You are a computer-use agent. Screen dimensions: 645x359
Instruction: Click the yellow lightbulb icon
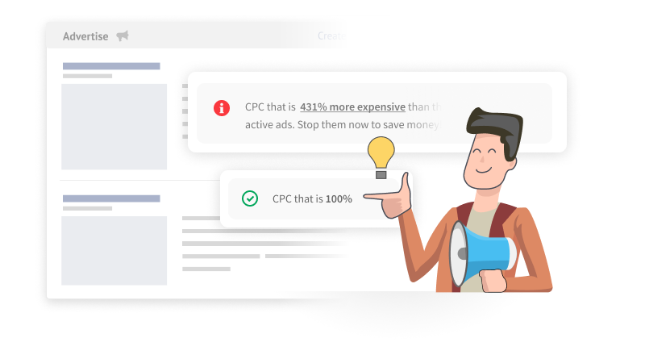[381, 157]
